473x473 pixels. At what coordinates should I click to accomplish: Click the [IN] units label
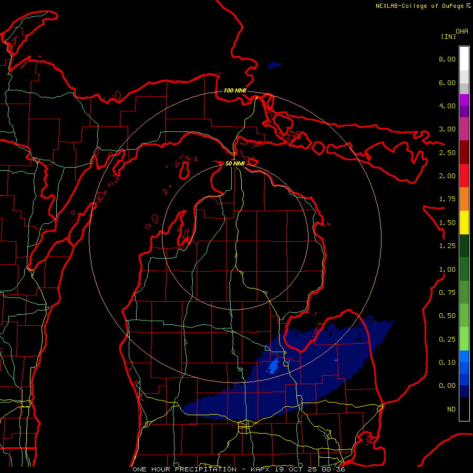coord(448,36)
